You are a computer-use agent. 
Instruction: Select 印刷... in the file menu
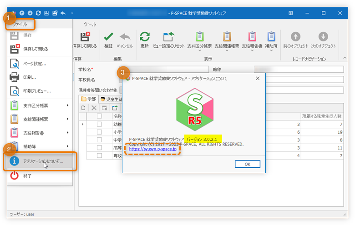tap(40, 77)
